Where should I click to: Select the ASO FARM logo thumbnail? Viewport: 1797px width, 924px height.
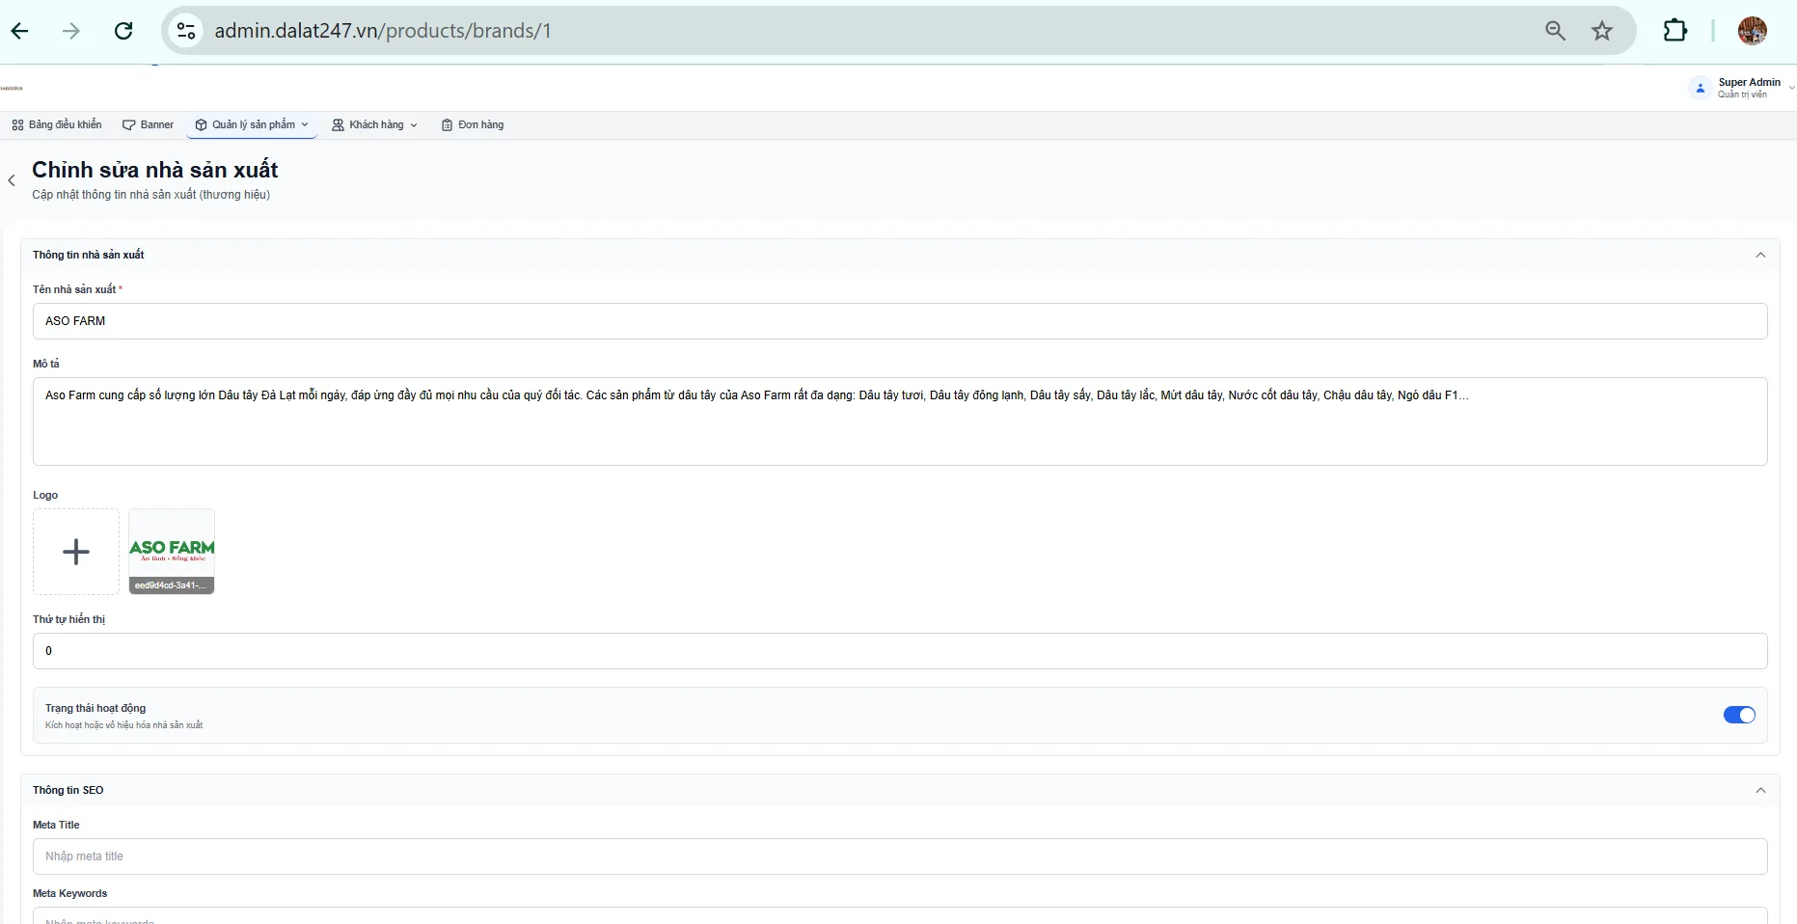click(172, 552)
